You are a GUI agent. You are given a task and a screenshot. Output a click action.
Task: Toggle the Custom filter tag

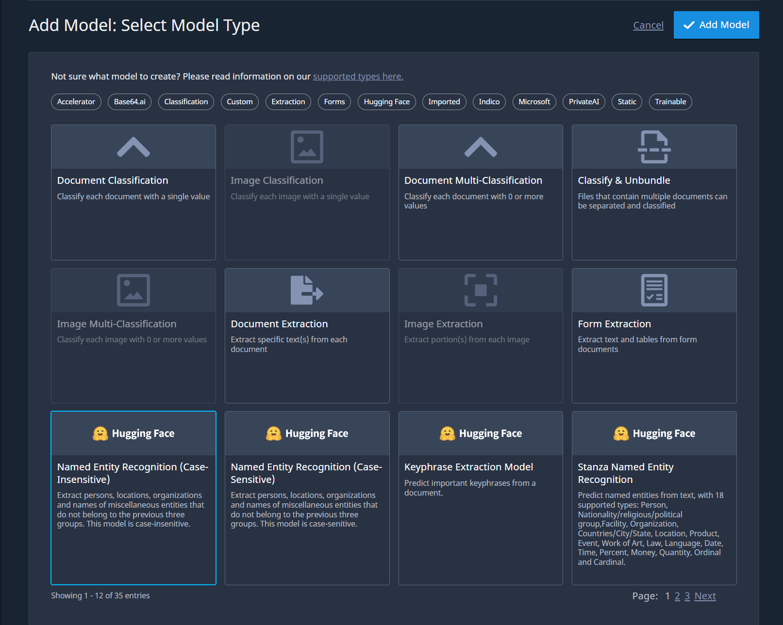[x=240, y=102]
